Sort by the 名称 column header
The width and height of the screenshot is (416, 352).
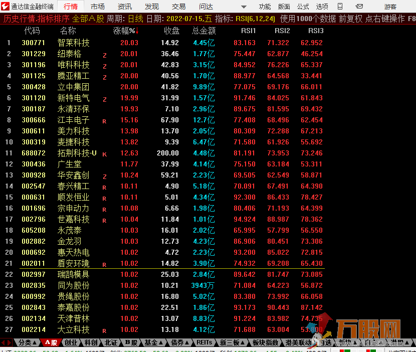click(68, 31)
